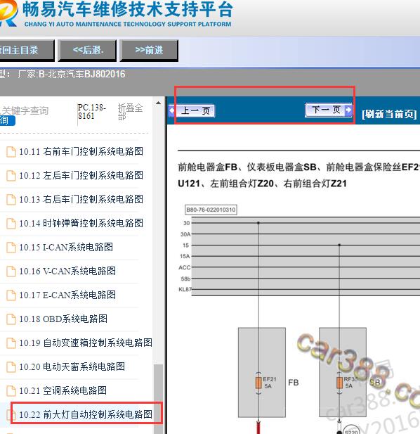This screenshot has width=420, height=434.
Task: Open 10.20 电动天窗系统电路图
Action: pyautogui.click(x=72, y=366)
